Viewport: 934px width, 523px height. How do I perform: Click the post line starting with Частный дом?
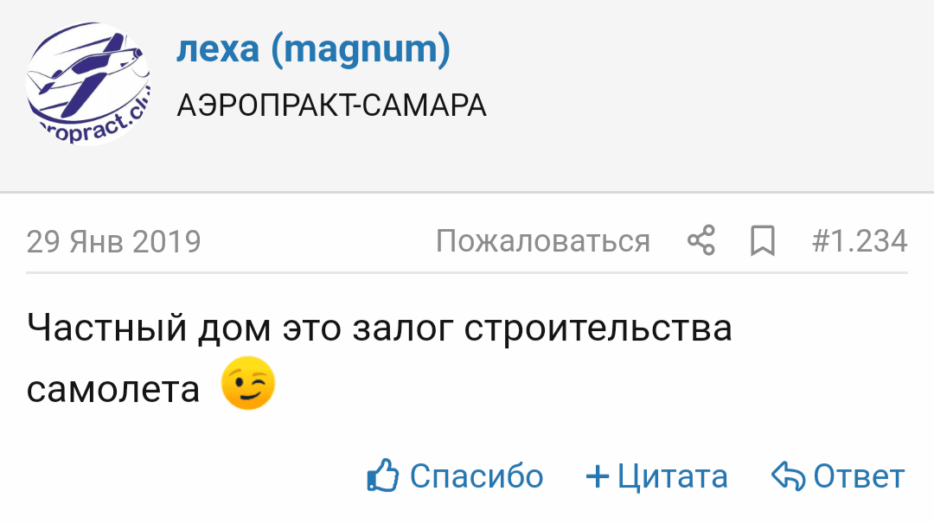379,328
